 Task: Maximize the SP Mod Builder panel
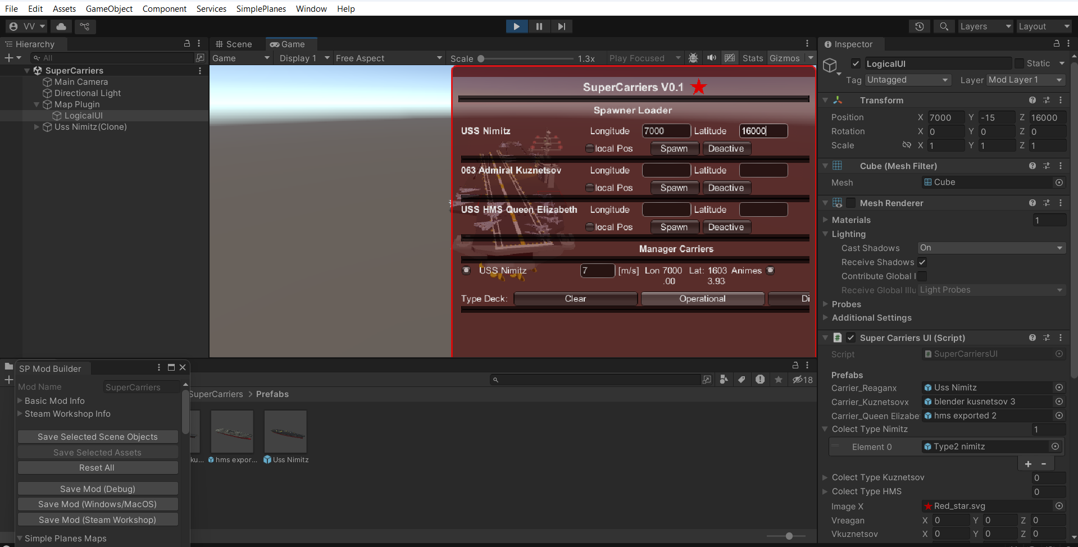(x=171, y=367)
